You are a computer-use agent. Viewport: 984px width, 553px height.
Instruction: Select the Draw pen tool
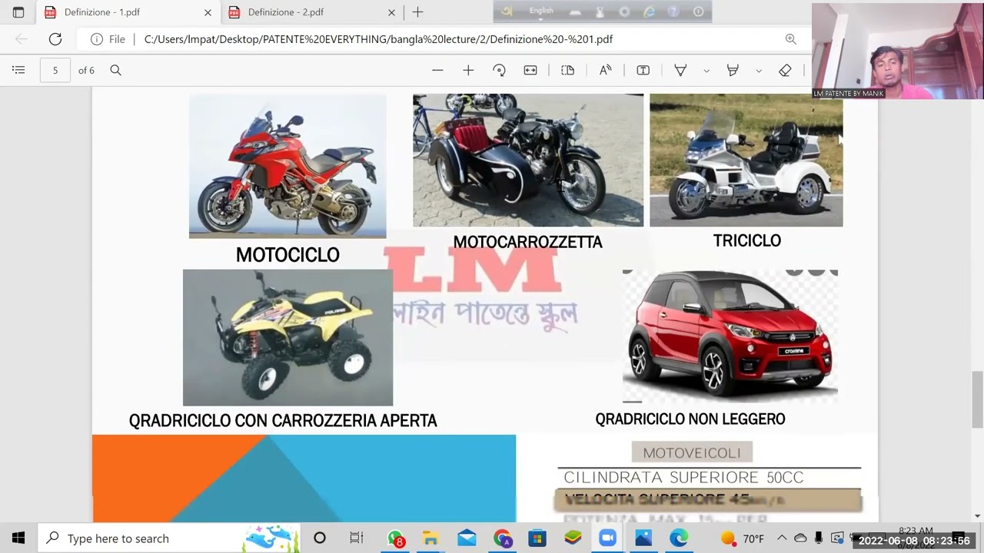(x=680, y=70)
